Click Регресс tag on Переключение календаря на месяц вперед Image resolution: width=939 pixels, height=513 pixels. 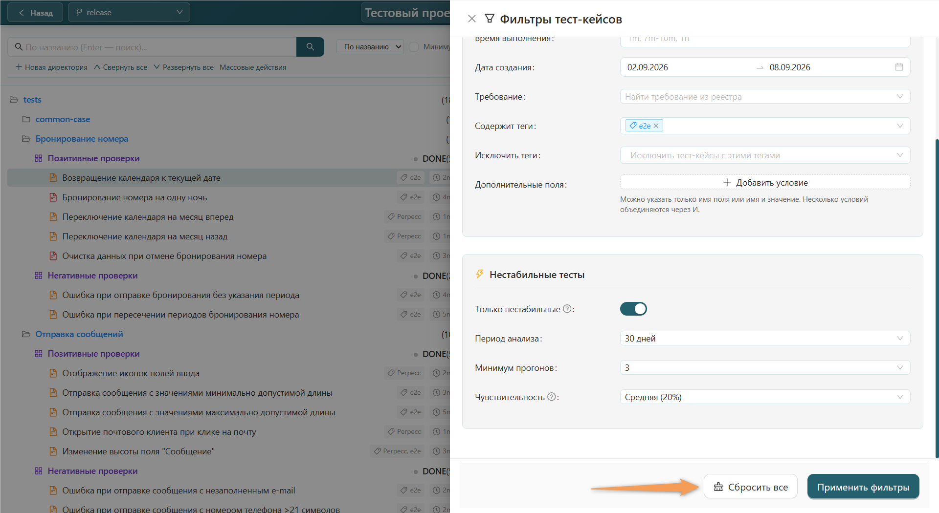tap(404, 216)
